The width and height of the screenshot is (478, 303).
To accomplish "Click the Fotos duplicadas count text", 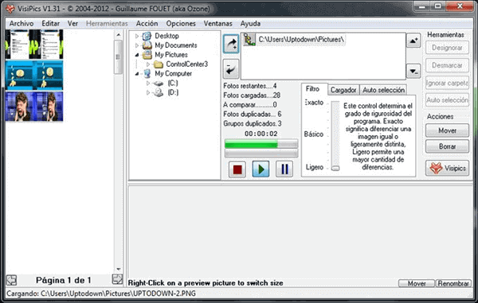I will tap(252, 114).
